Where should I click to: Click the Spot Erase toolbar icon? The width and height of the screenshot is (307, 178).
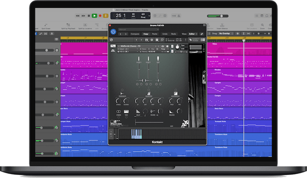click(x=46, y=26)
